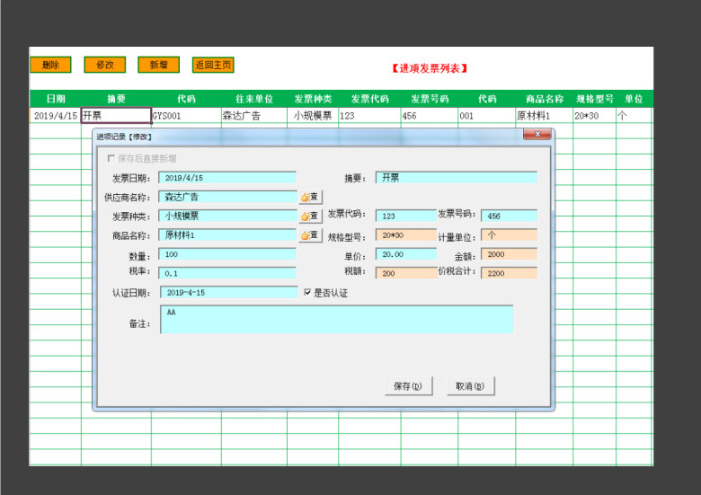The height and width of the screenshot is (495, 701).
Task: Select the 个 cell under 单位 column
Action: point(634,116)
